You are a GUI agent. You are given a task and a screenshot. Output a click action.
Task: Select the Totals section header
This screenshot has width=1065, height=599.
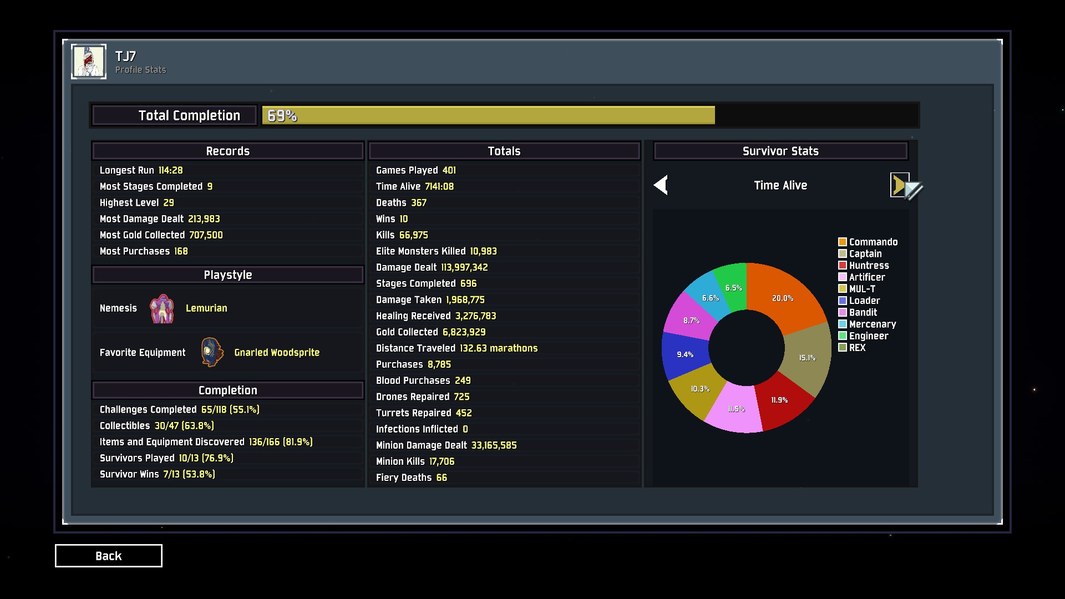(504, 151)
